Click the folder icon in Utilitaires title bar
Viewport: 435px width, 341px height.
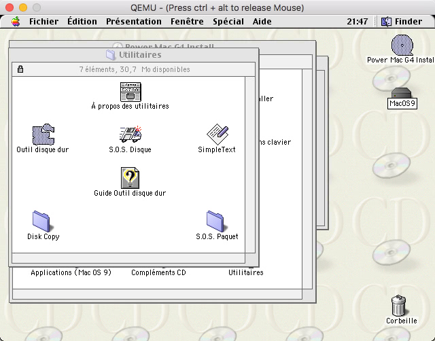tap(111, 54)
